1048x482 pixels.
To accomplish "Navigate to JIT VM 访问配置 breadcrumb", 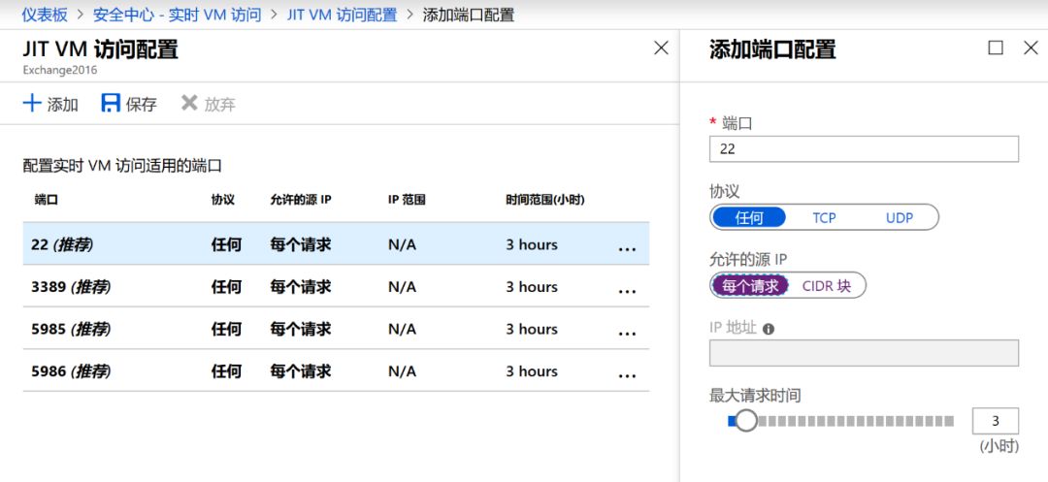I will (x=342, y=15).
